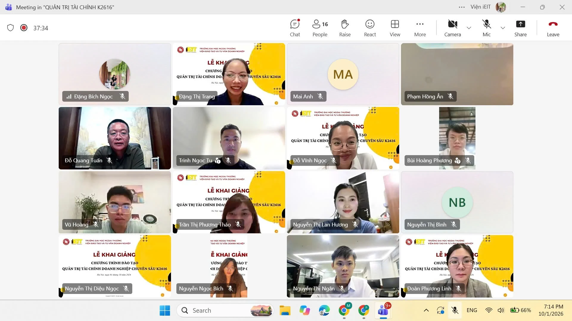Open the View layout options
572x321 pixels.
point(395,28)
